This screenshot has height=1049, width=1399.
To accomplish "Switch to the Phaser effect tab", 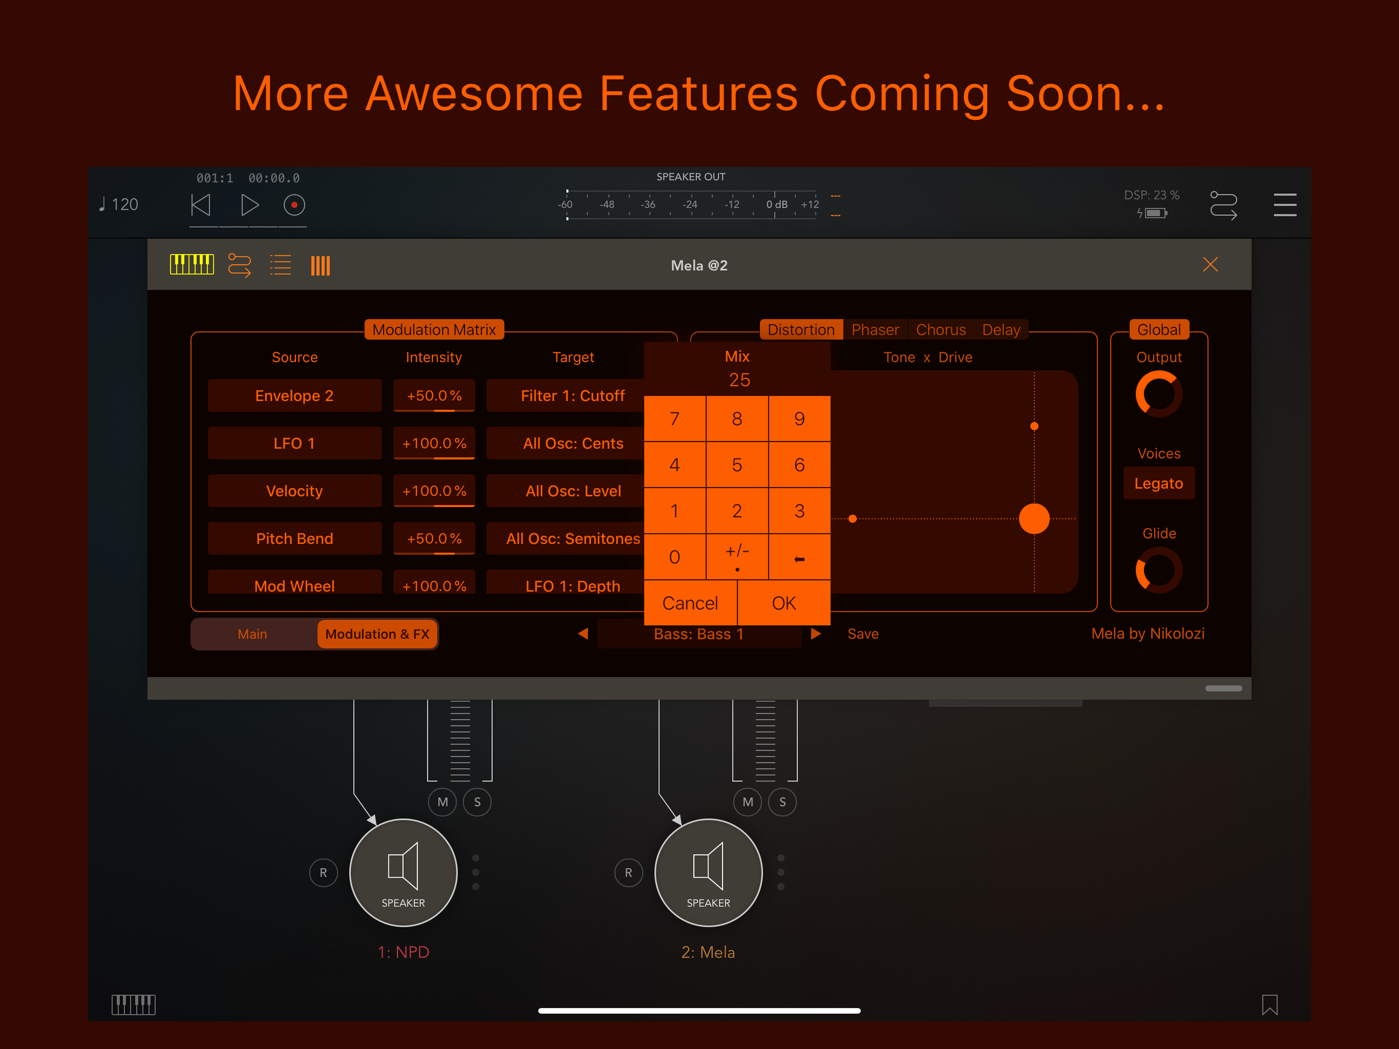I will (x=875, y=329).
